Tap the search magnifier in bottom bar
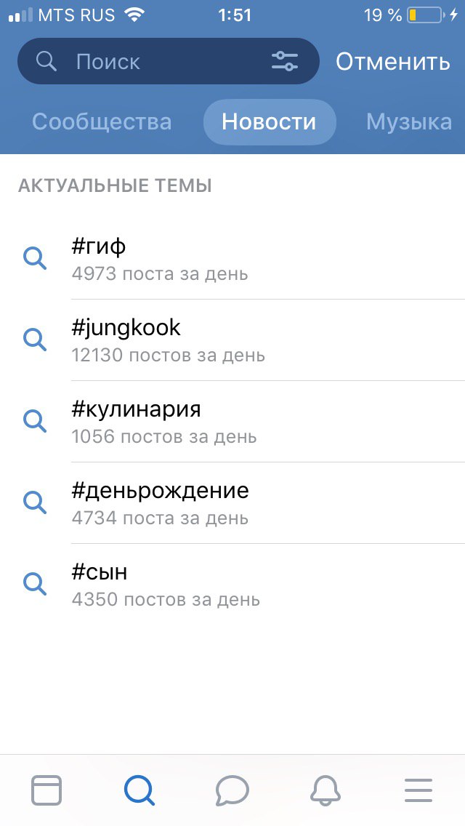 (139, 790)
